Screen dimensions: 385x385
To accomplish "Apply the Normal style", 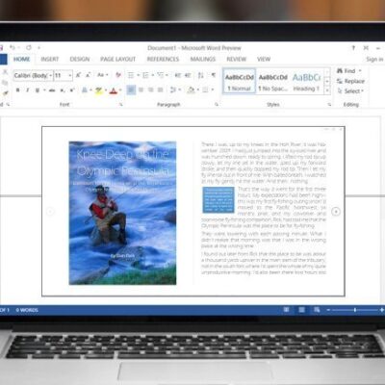I will point(239,82).
